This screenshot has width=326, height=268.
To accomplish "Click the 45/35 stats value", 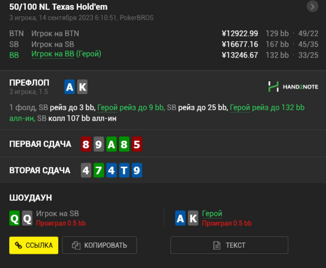I will point(308,44).
